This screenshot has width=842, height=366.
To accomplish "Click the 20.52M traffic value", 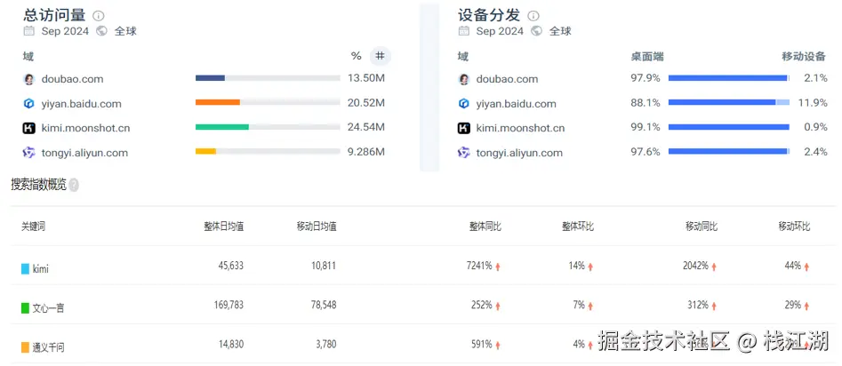I will (366, 102).
